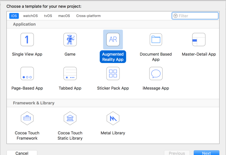The image size is (226, 155).
Task: Pick the Metal Library template icon
Action: (x=113, y=118)
